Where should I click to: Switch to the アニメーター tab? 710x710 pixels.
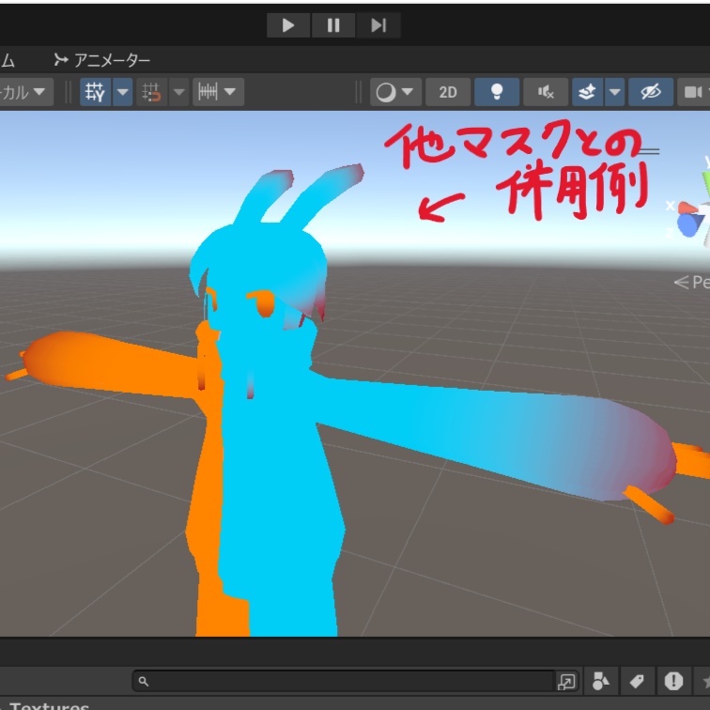[102, 60]
